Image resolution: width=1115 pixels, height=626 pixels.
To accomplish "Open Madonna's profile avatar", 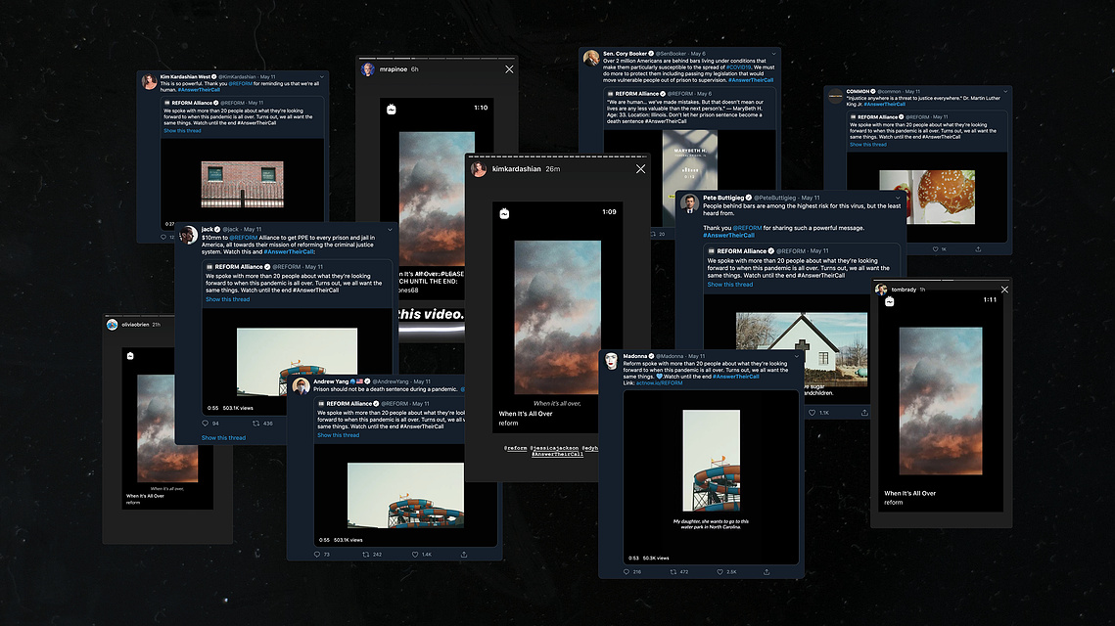I will point(611,360).
